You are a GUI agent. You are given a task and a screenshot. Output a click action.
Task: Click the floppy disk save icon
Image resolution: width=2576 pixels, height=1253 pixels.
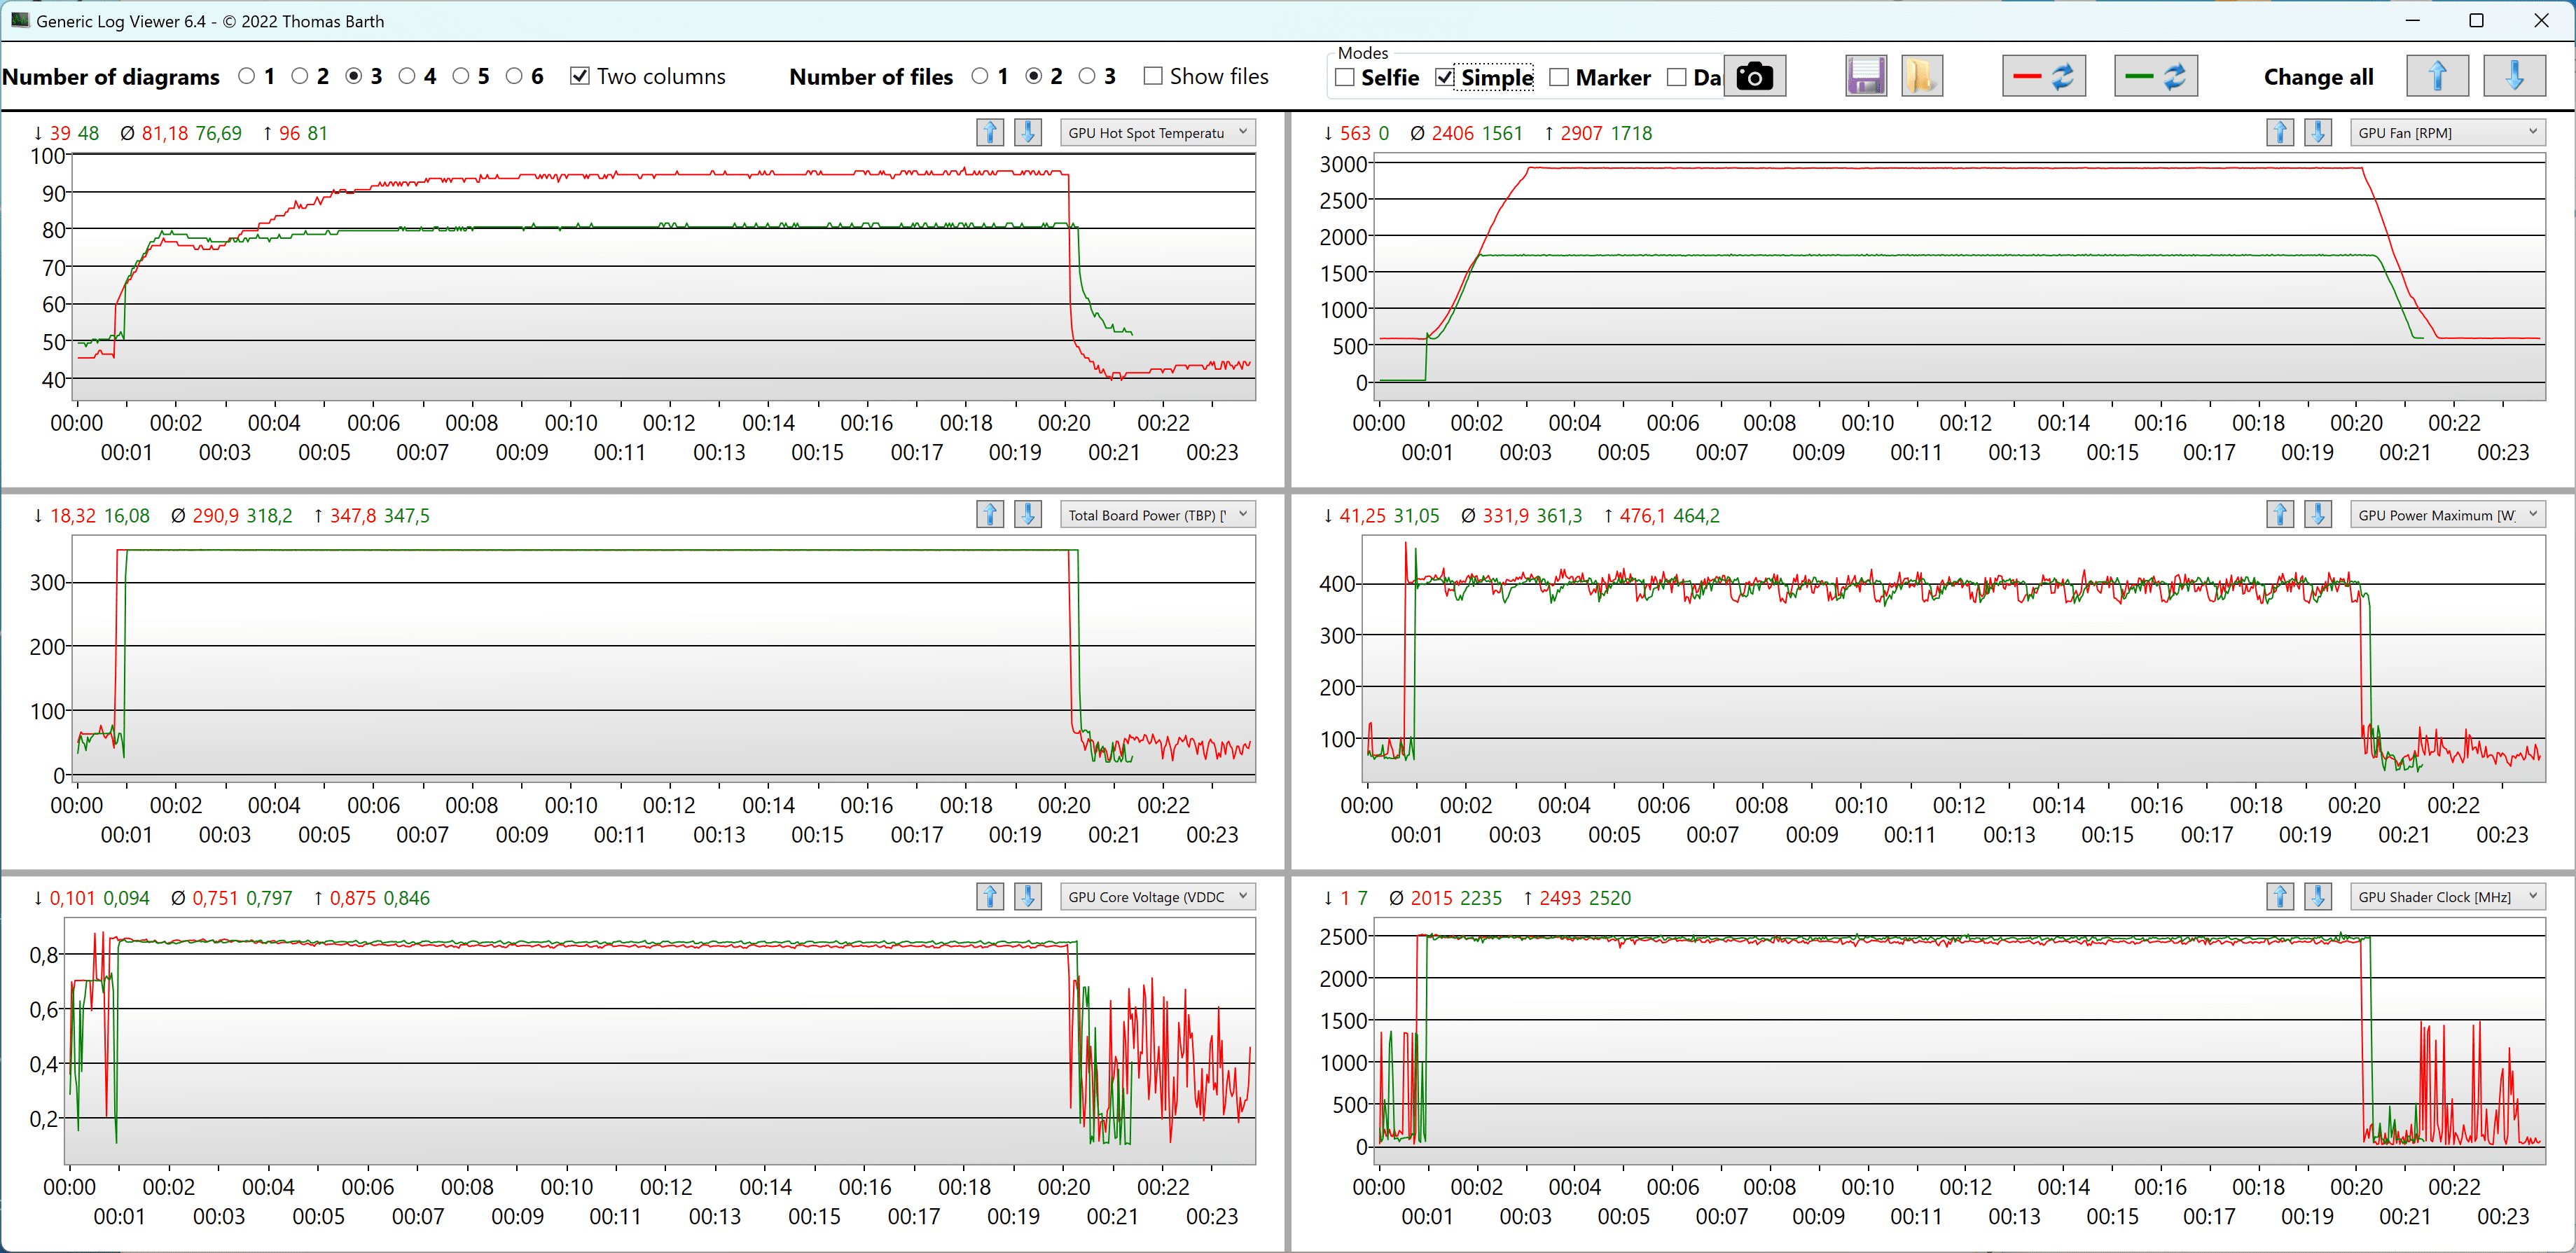coord(1865,77)
